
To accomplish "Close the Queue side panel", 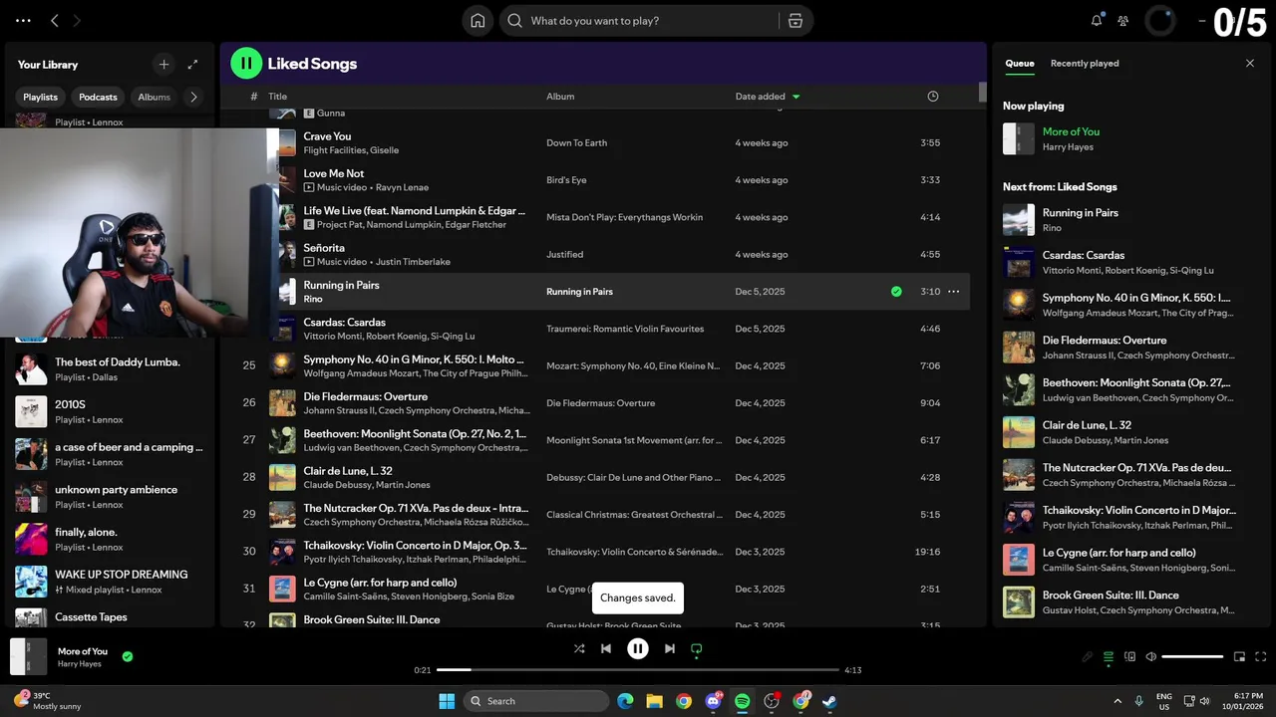I will click(1250, 63).
